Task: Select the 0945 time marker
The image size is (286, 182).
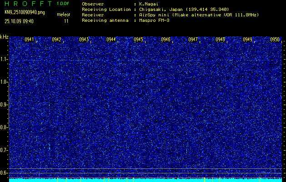Action: 138,40
